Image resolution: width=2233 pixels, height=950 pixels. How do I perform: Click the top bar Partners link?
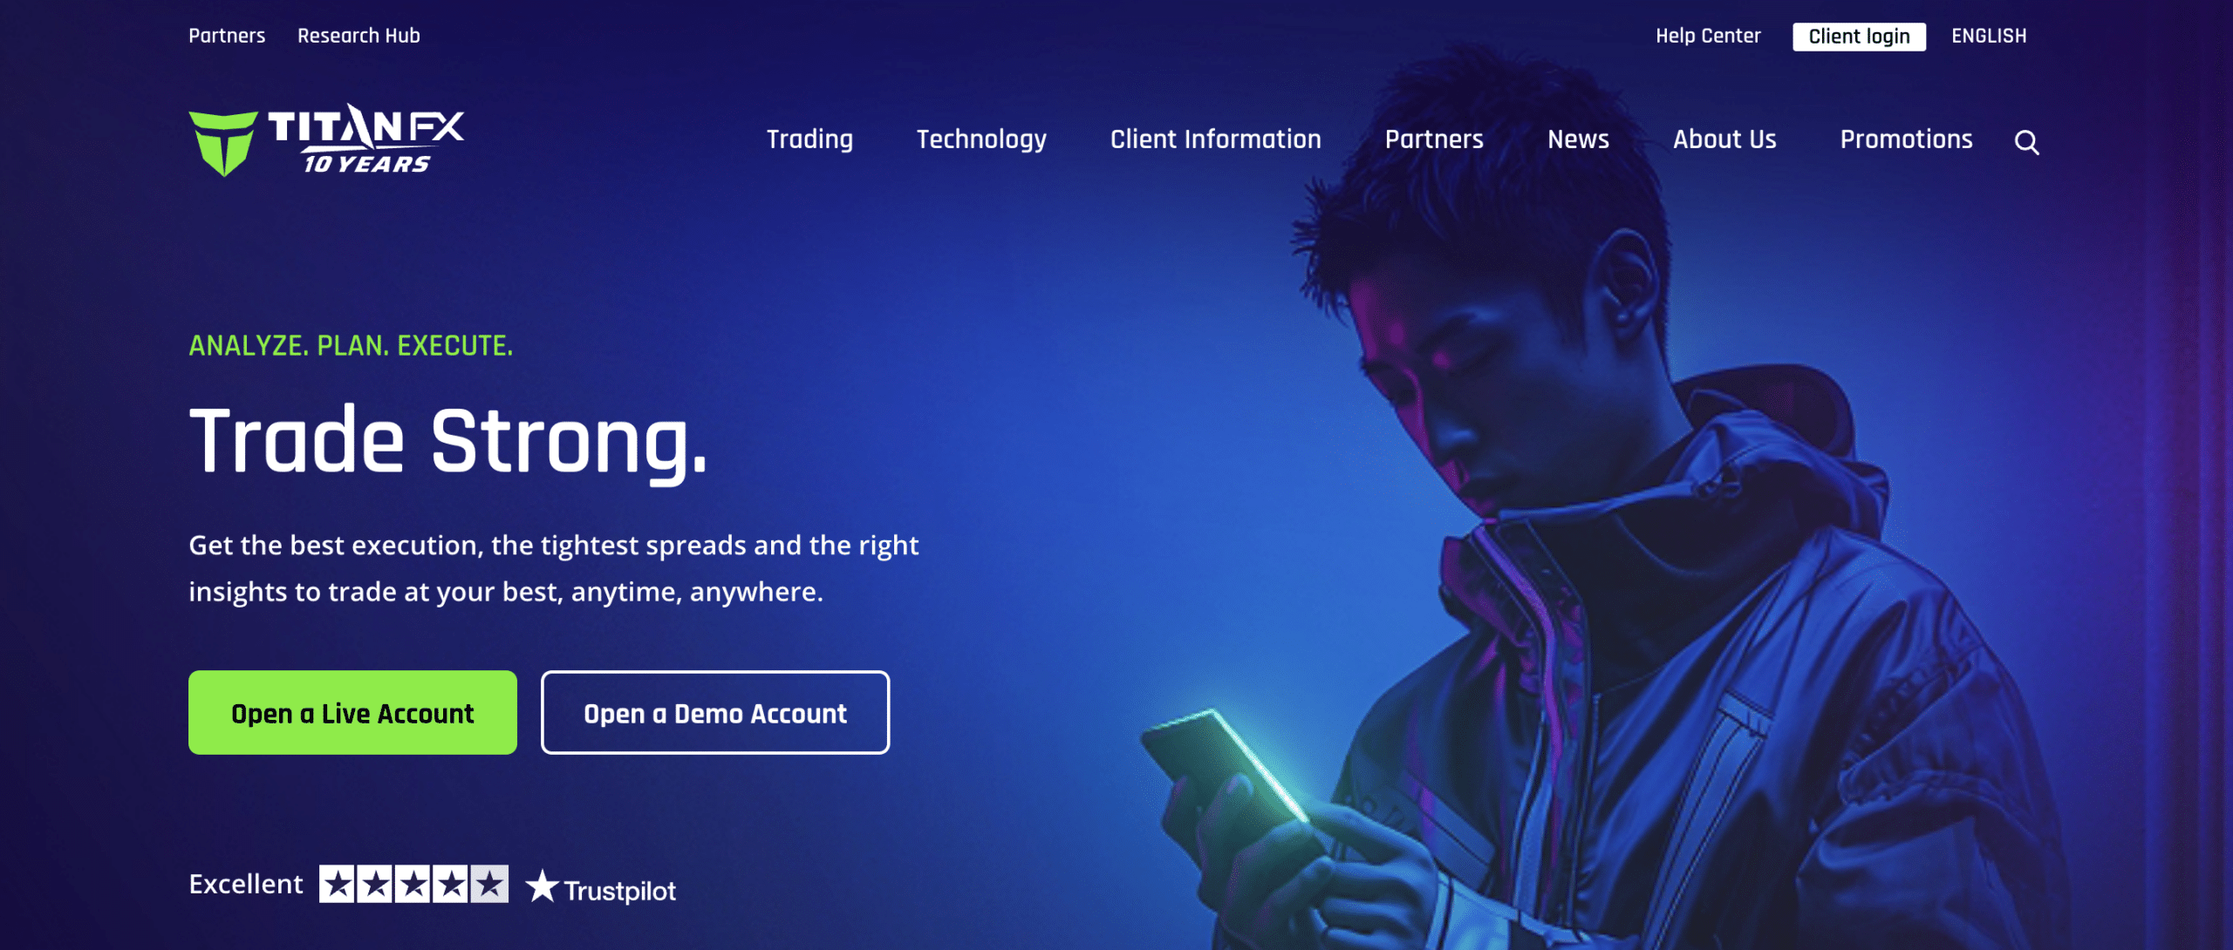[x=227, y=36]
